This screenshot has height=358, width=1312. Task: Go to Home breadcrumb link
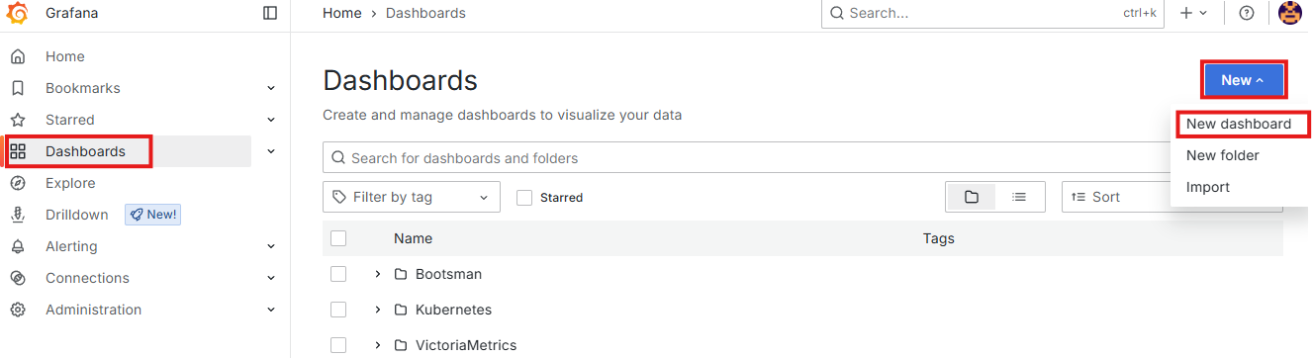(342, 13)
